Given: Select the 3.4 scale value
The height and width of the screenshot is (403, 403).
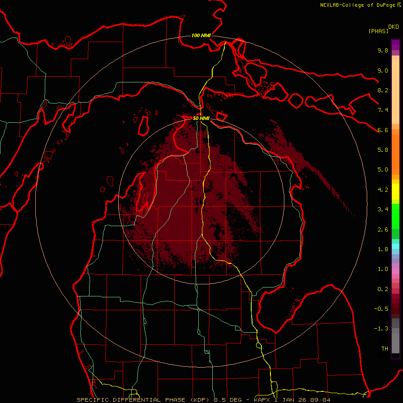Looking at the screenshot, I should [x=383, y=209].
